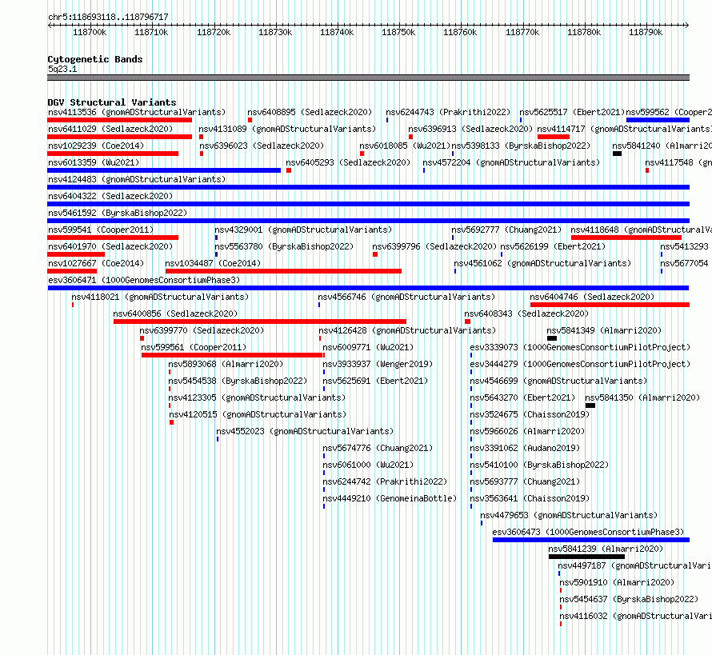Click nsv6018085 (Wu2021) label
Screen dimensions: 712x655
click(x=405, y=146)
